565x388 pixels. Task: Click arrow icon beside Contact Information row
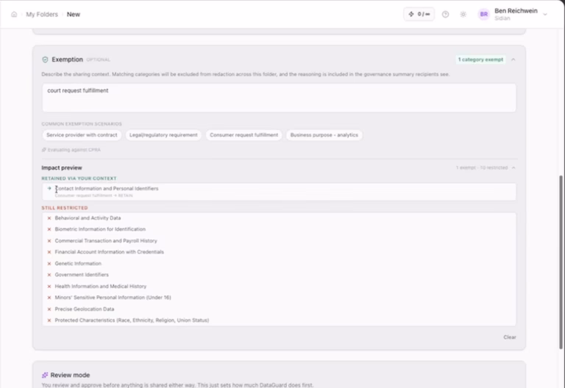[49, 188]
